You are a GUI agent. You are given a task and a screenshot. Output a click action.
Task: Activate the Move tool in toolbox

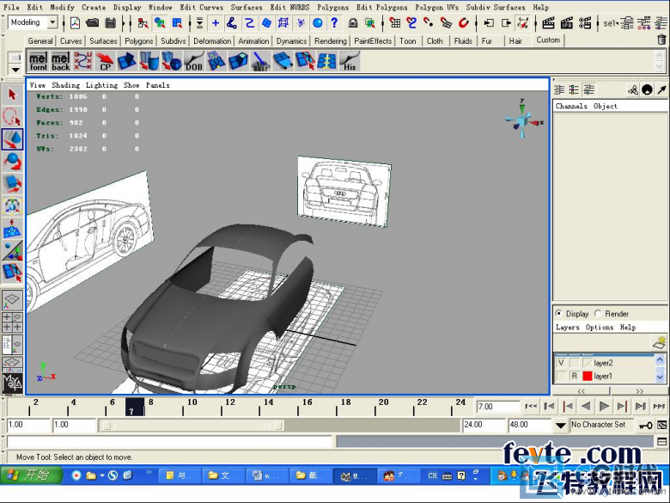pyautogui.click(x=12, y=139)
